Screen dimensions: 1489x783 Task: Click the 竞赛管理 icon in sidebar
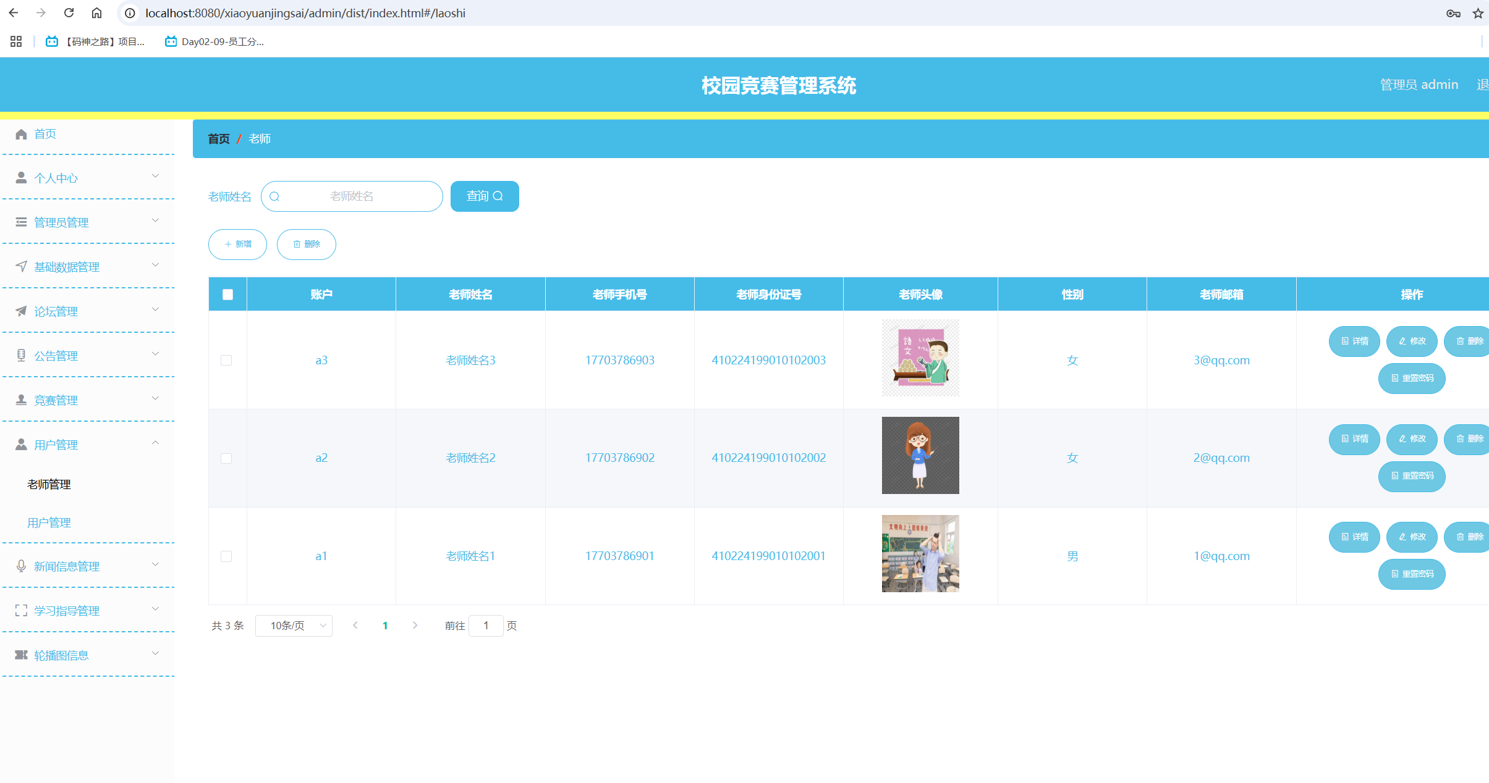point(21,400)
